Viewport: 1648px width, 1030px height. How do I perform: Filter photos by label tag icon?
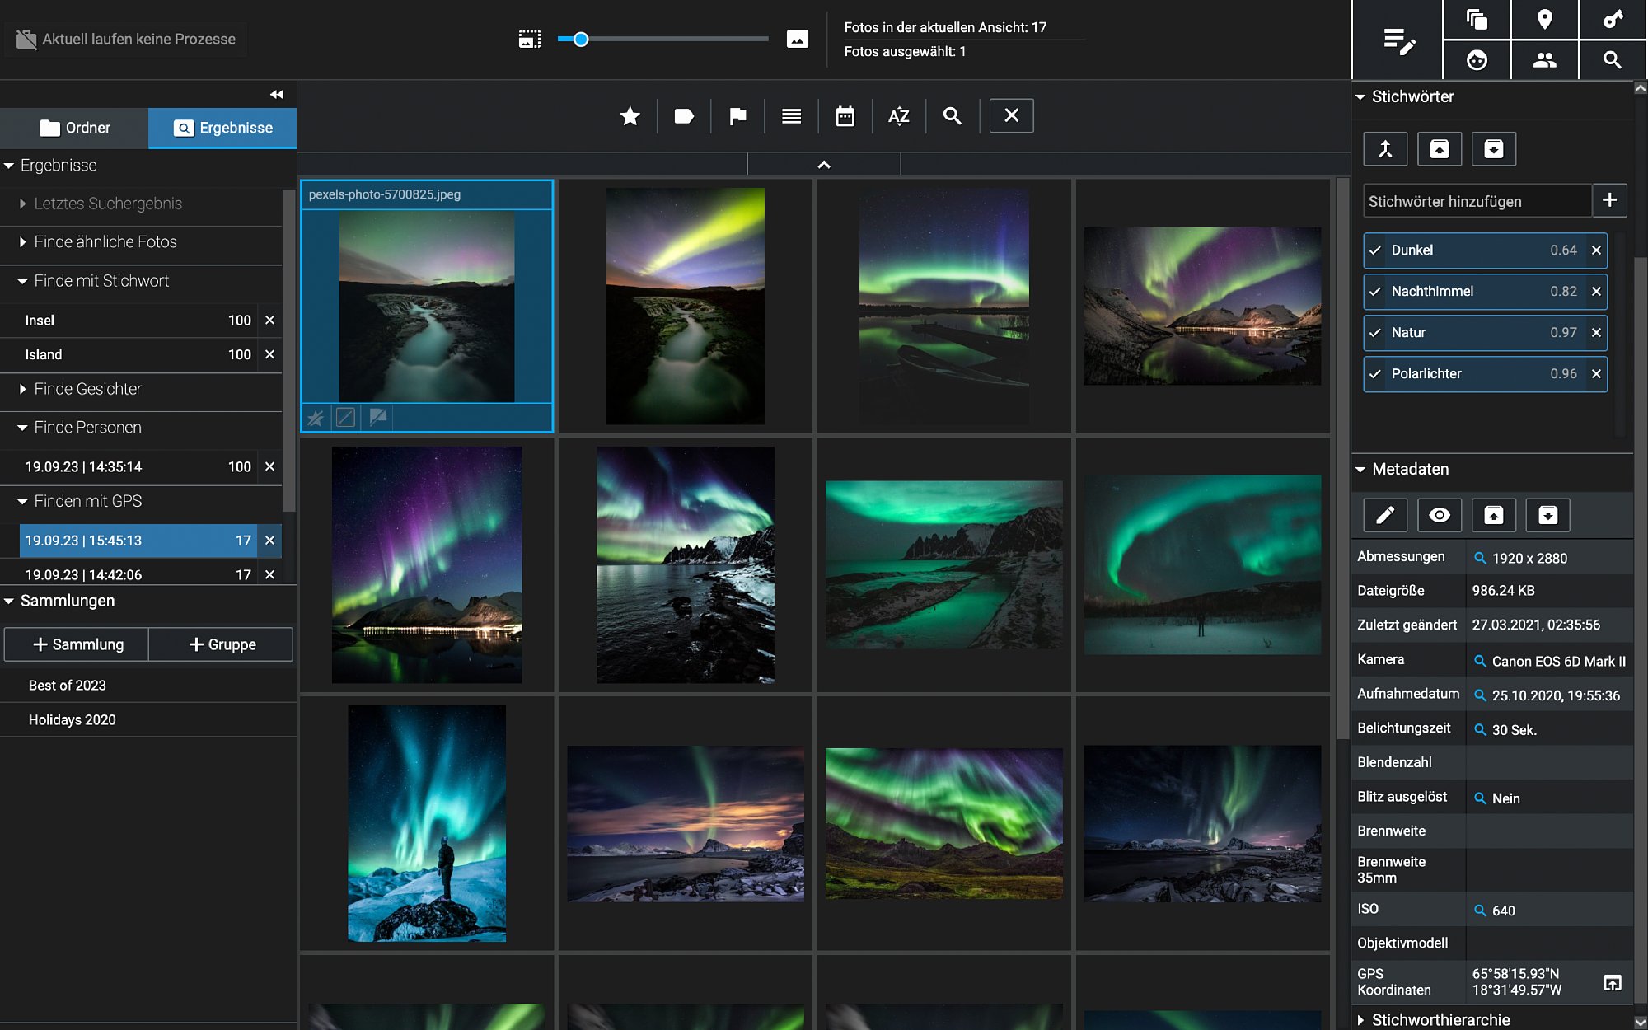(x=684, y=116)
